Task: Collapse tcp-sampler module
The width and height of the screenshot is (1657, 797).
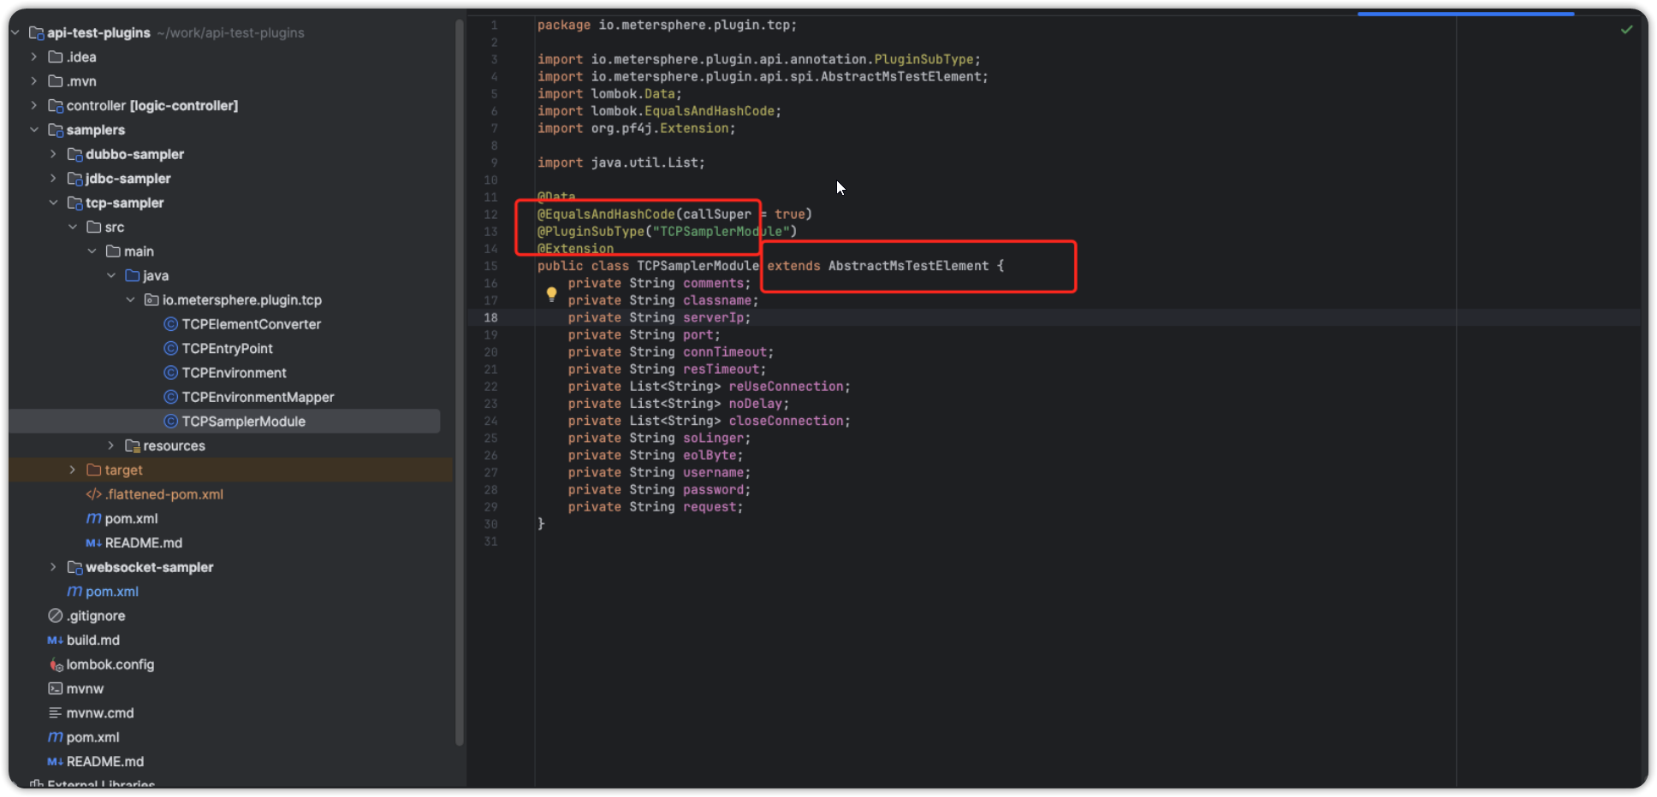Action: tap(53, 203)
